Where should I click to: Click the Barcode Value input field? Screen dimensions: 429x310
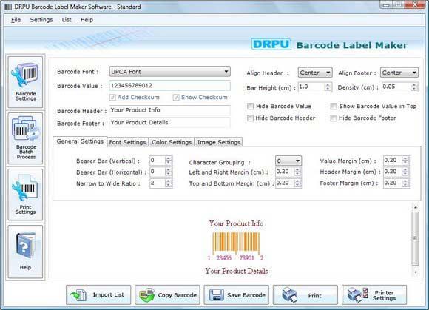click(x=169, y=86)
